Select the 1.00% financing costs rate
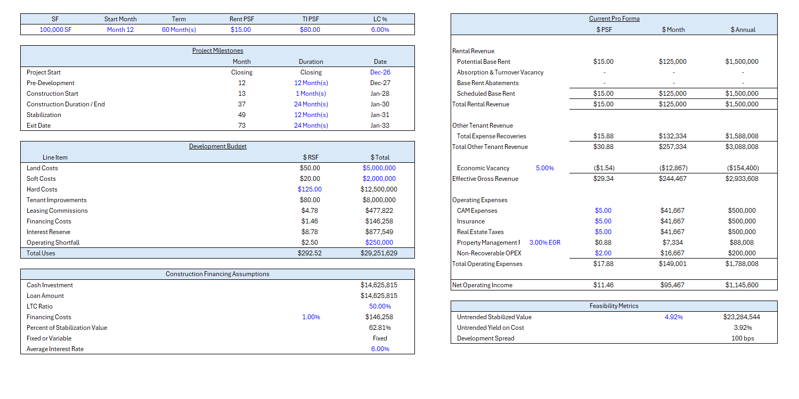The width and height of the screenshot is (799, 399). click(311, 317)
